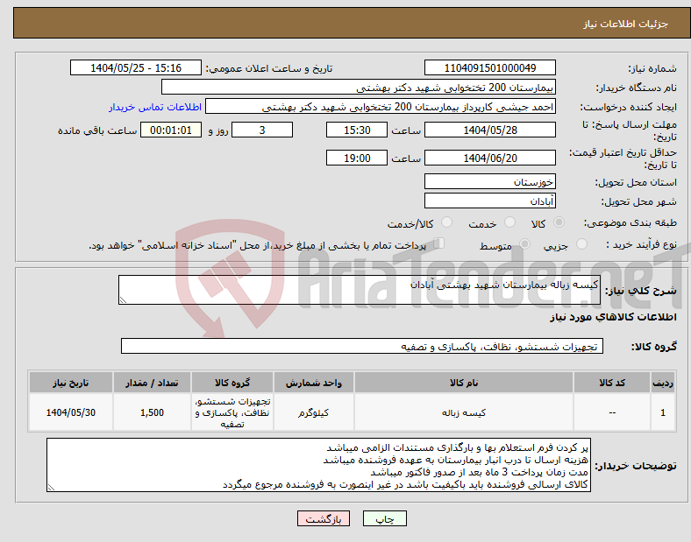Click the کد کالا column header

pyautogui.click(x=612, y=383)
